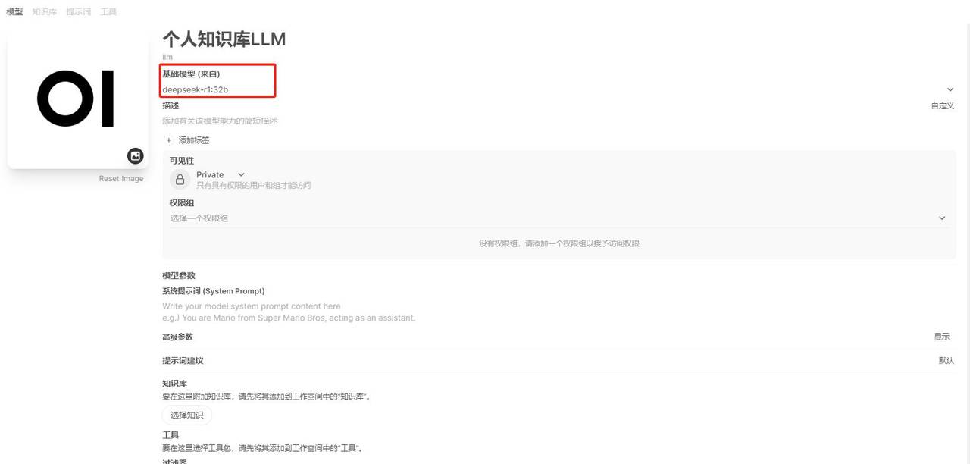This screenshot has width=970, height=464.
Task: Click the image upload icon on the model avatar
Action: 136,155
